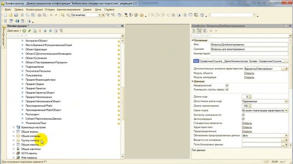Image resolution: width=293 pixels, height=164 pixels.
Task: Toggle the Автонумерация checkbox
Action: point(243,119)
